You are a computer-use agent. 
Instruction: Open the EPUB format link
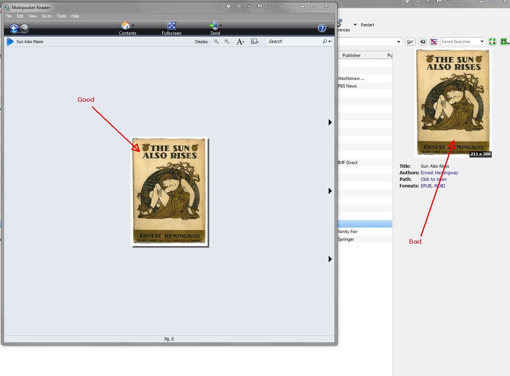point(426,186)
